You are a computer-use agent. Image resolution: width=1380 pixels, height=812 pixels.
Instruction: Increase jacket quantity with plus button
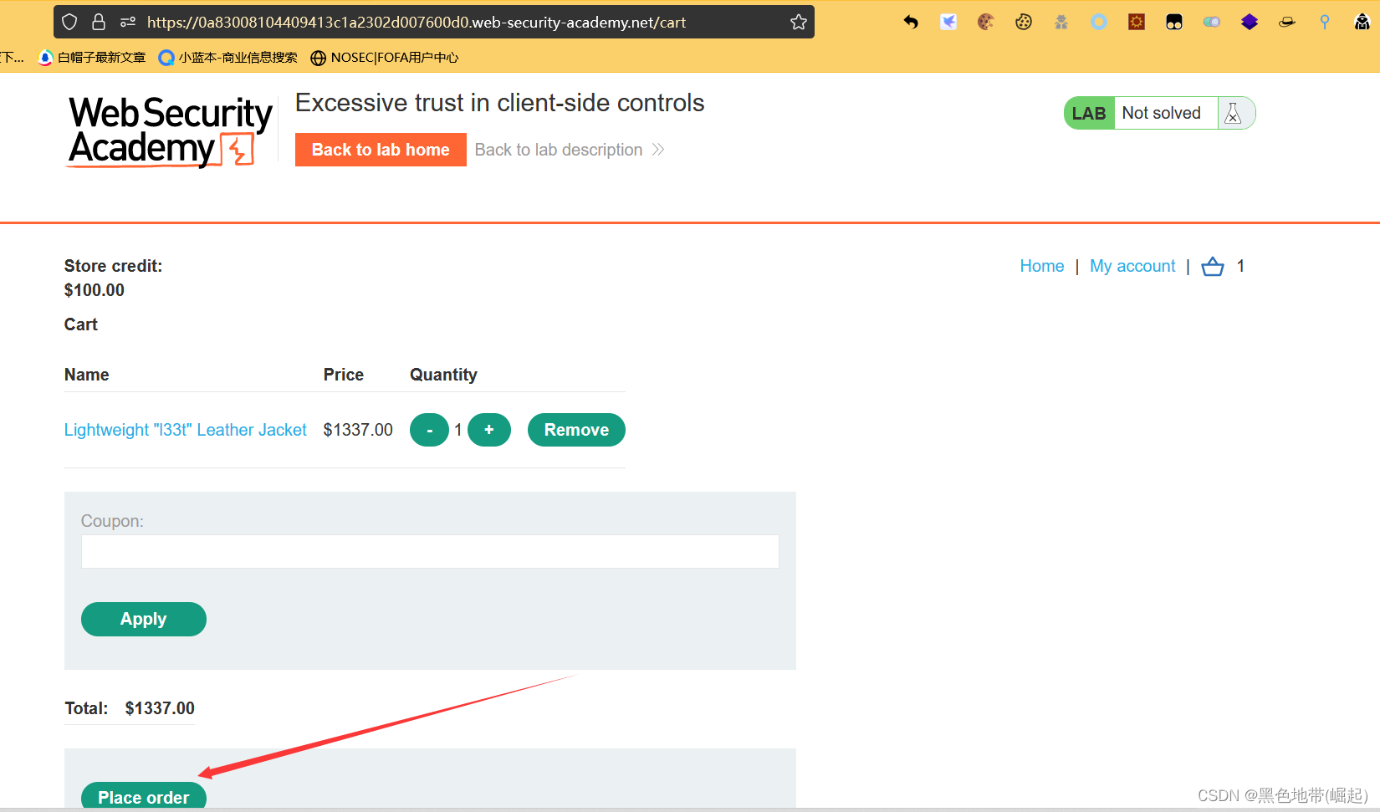(x=489, y=430)
